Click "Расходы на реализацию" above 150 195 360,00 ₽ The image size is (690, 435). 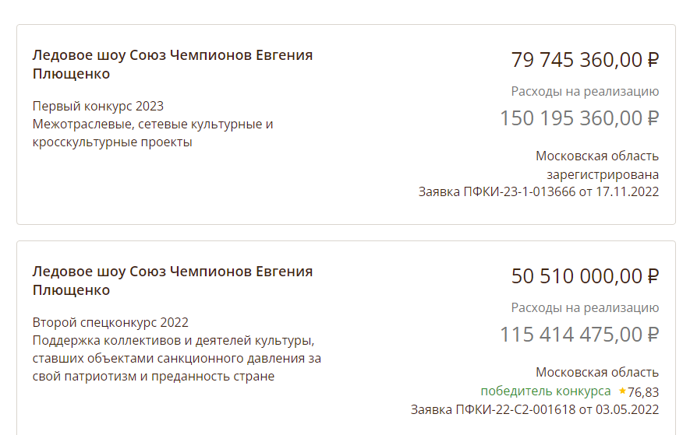point(585,91)
